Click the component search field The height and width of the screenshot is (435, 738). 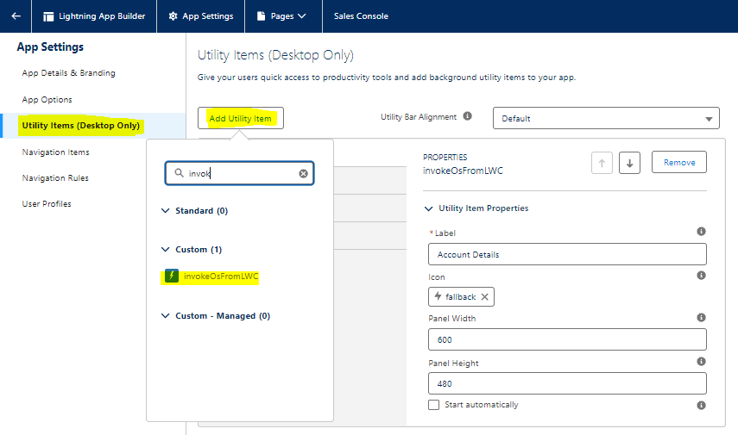240,173
